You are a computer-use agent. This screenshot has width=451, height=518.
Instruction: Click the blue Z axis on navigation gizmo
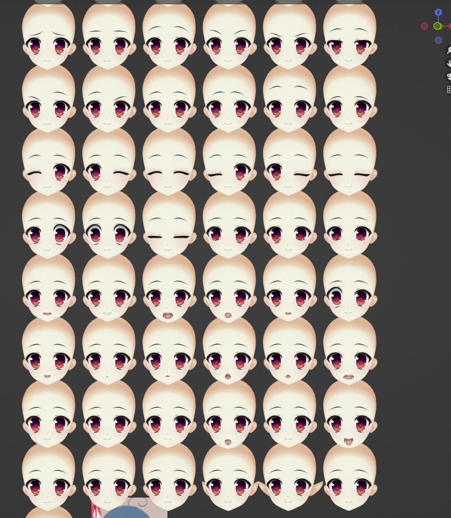point(438,12)
